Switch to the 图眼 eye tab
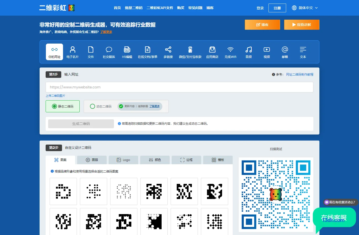This screenshot has height=235, width=359. pyautogui.click(x=92, y=160)
